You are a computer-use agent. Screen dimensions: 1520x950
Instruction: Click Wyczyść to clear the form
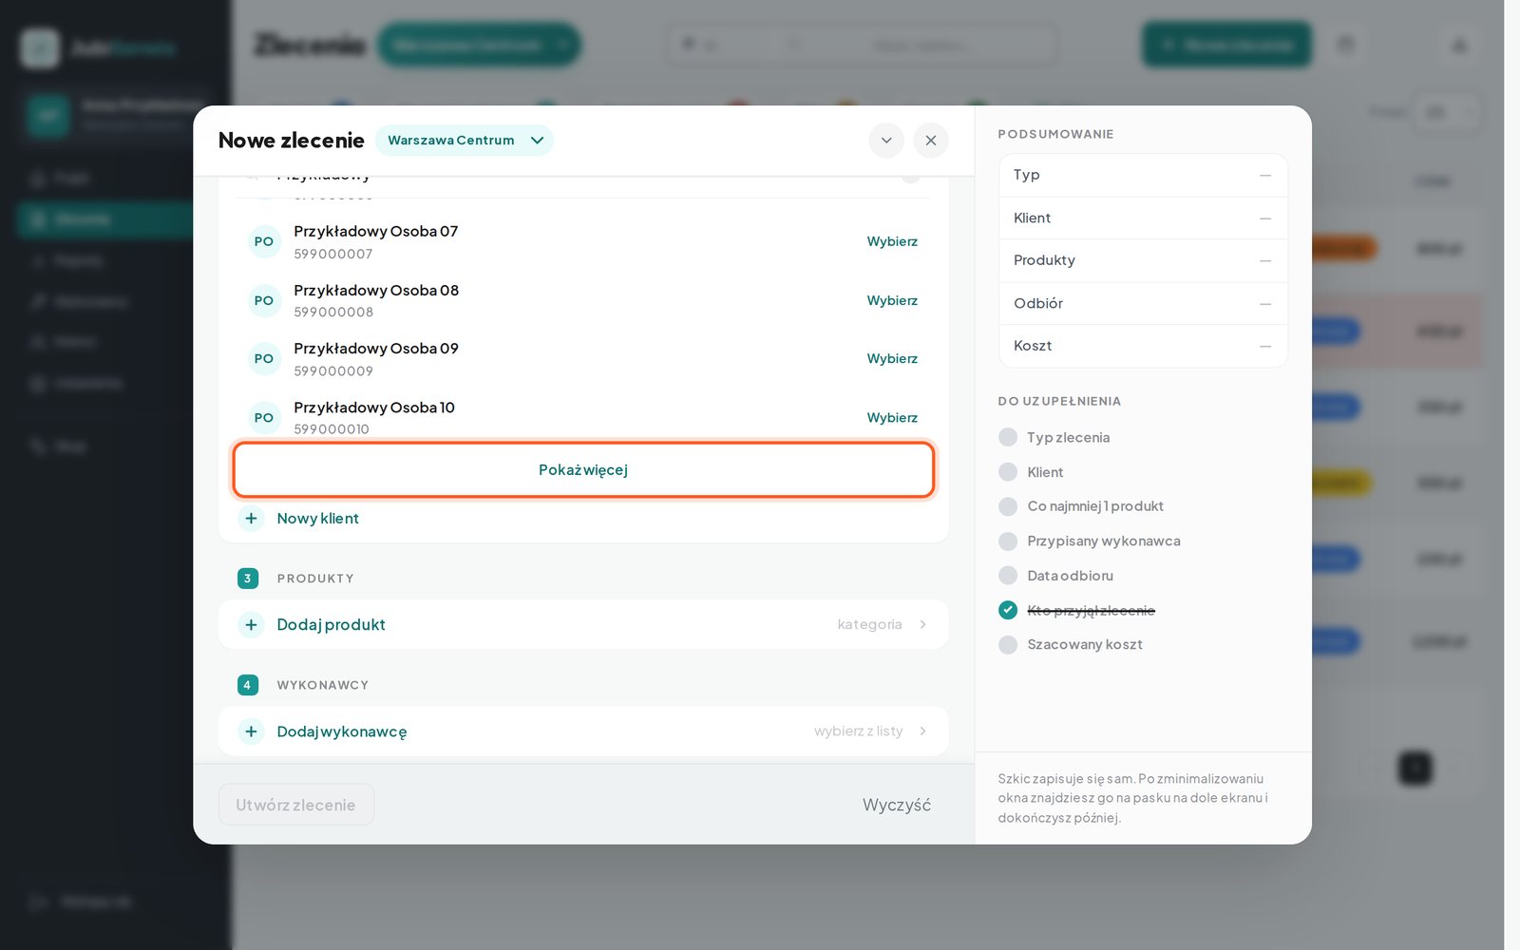click(896, 805)
